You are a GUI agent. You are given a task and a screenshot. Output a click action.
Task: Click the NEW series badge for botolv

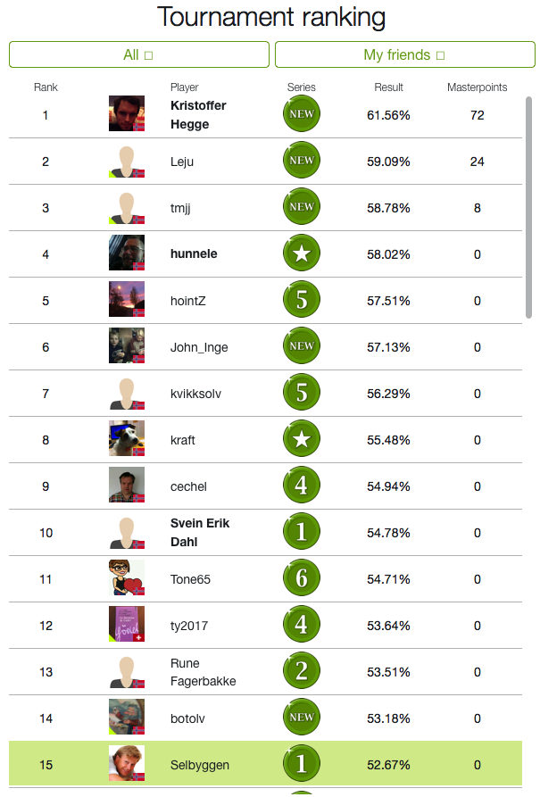coord(302,718)
